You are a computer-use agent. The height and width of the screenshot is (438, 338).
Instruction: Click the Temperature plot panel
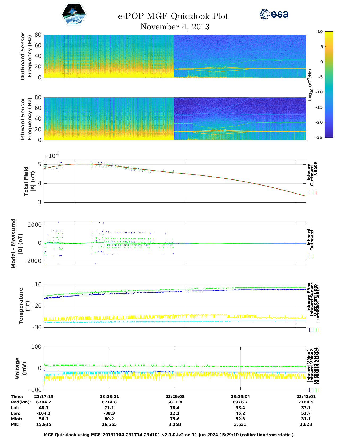click(175, 306)
